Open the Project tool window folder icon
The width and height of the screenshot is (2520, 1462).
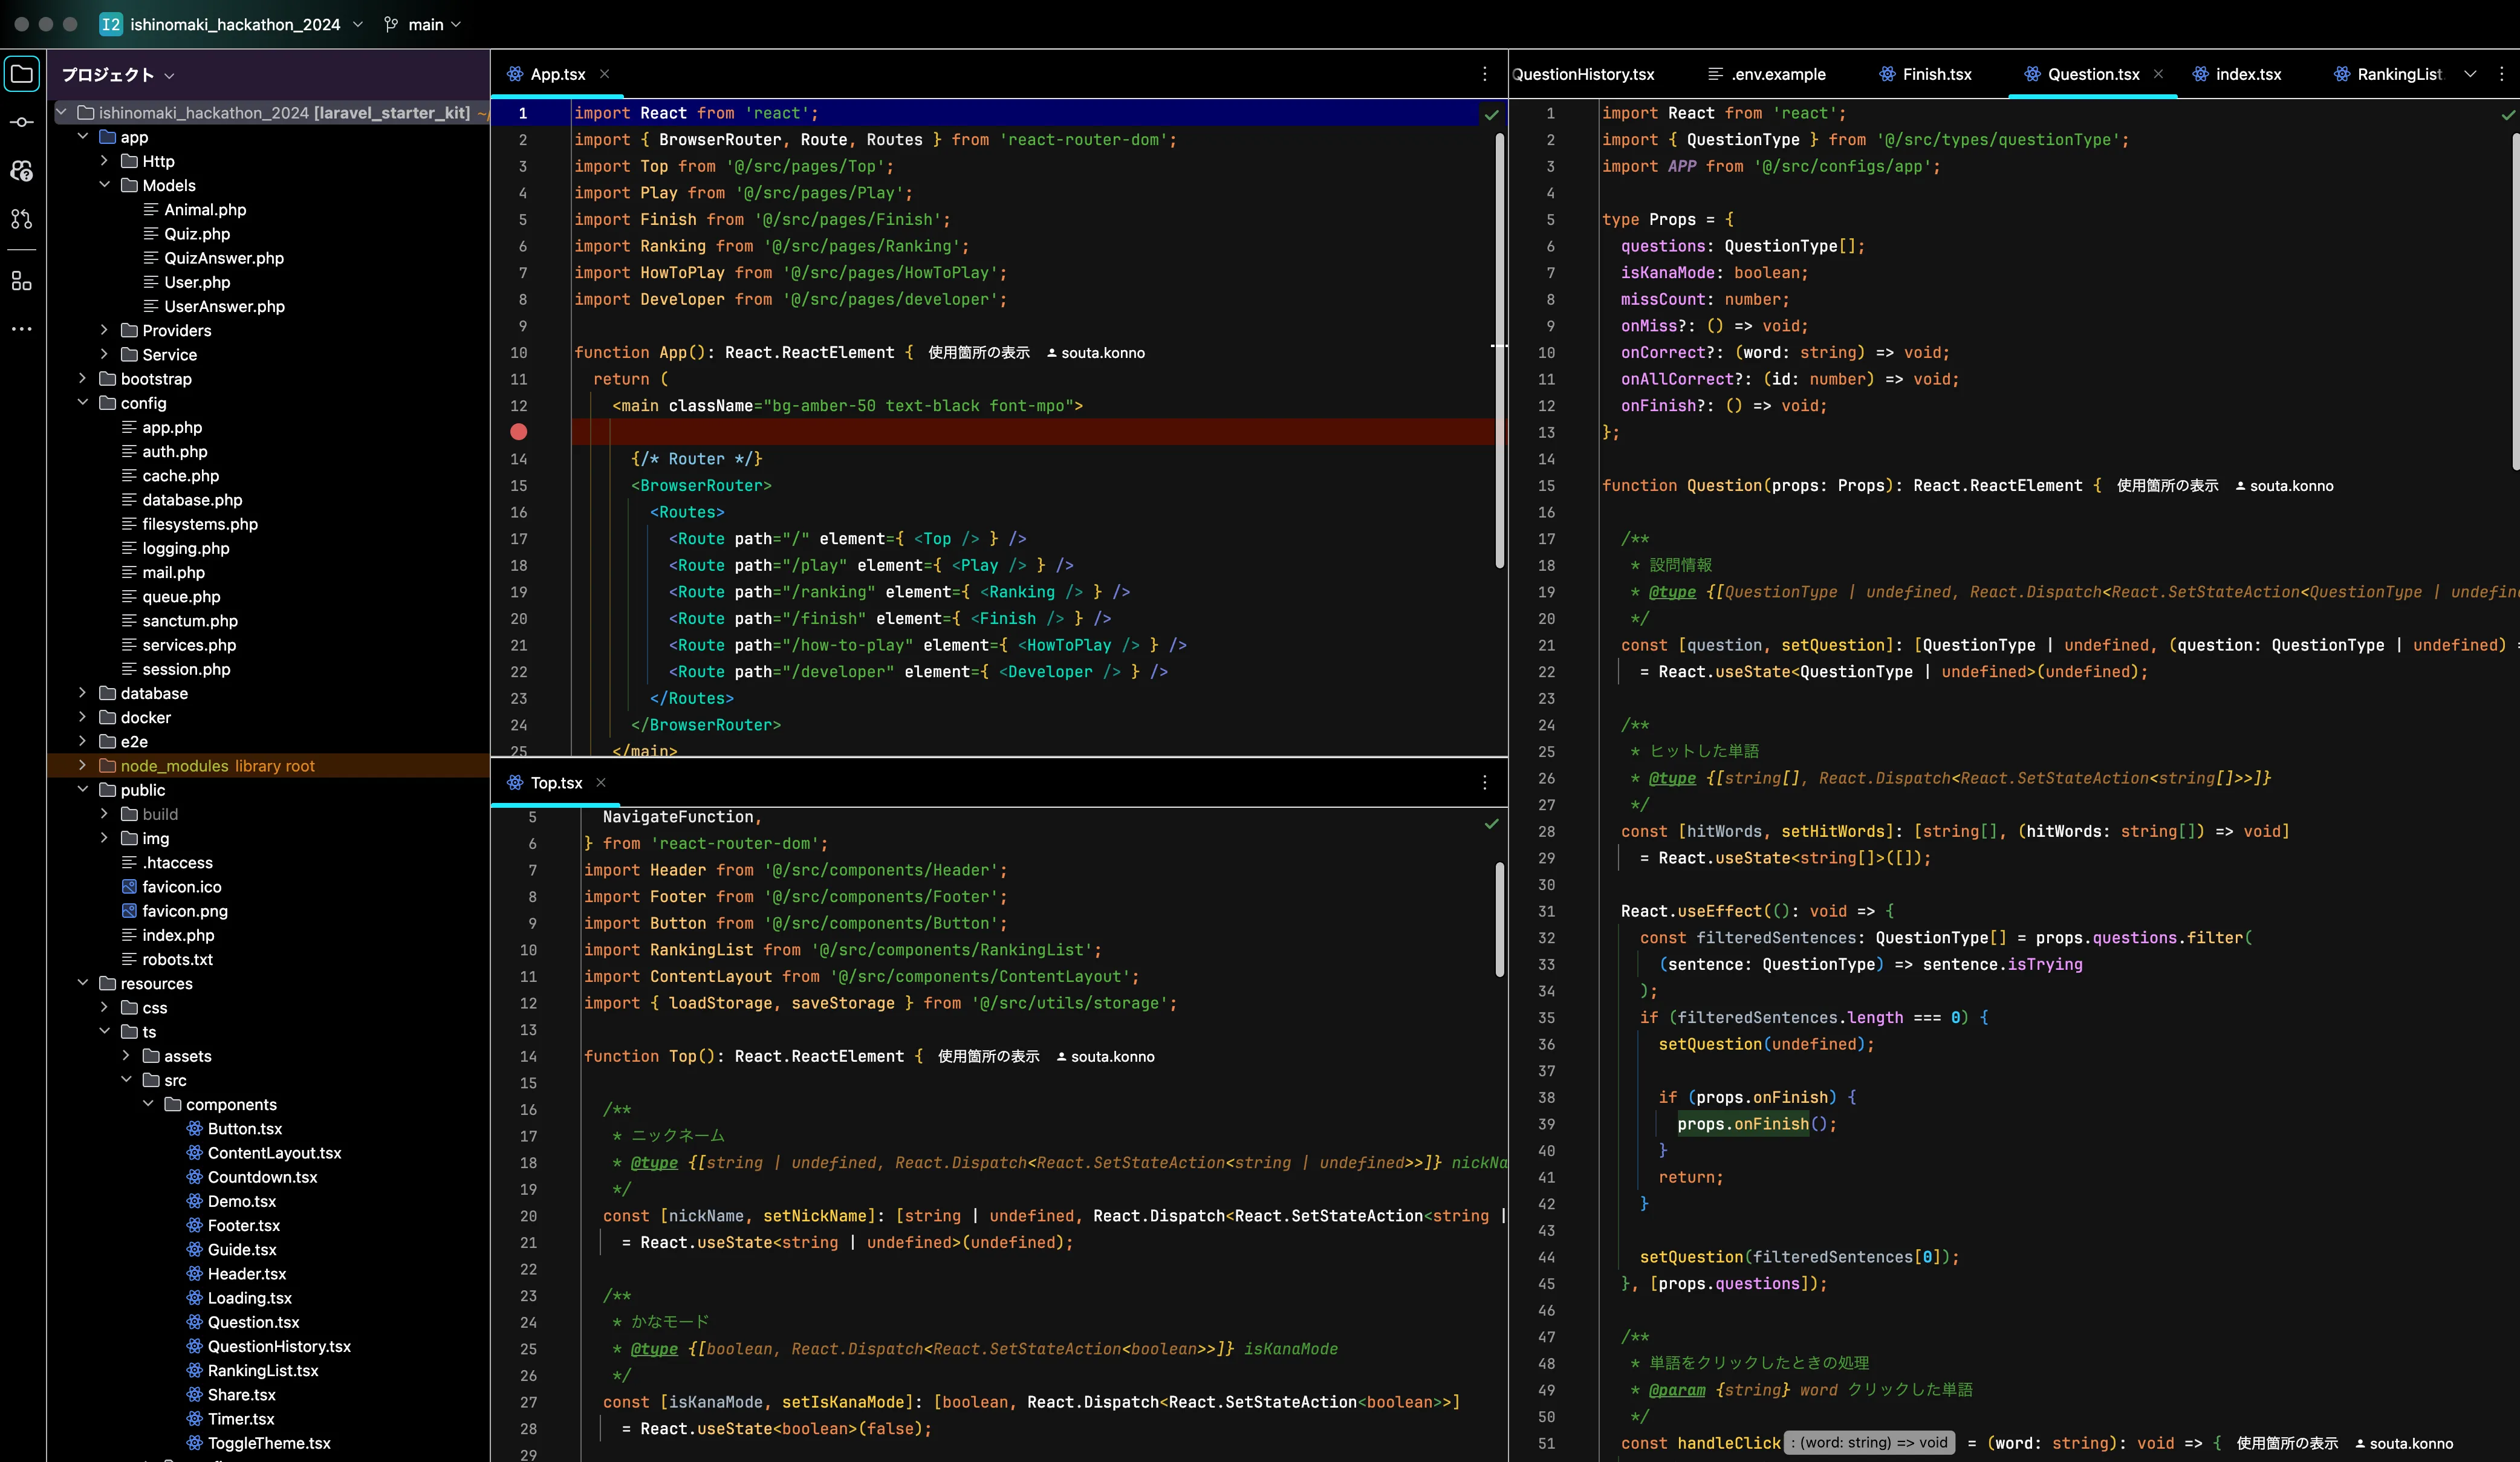(22, 74)
